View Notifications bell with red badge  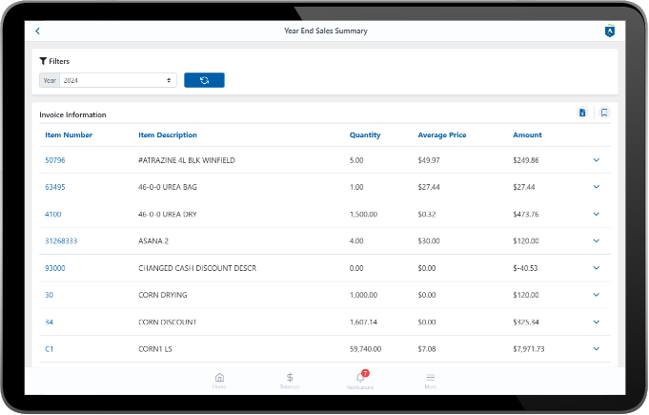360,380
